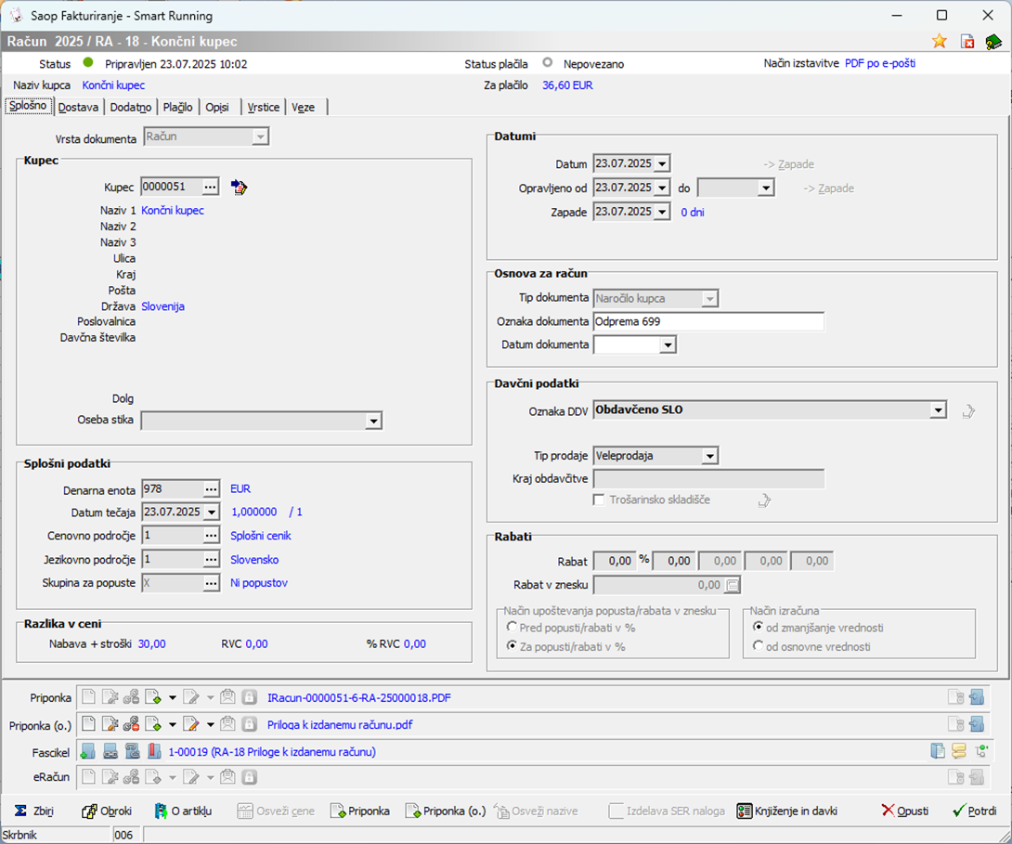The width and height of the screenshot is (1012, 844).
Task: Click the customer card icon next to Kupec
Action: point(240,188)
